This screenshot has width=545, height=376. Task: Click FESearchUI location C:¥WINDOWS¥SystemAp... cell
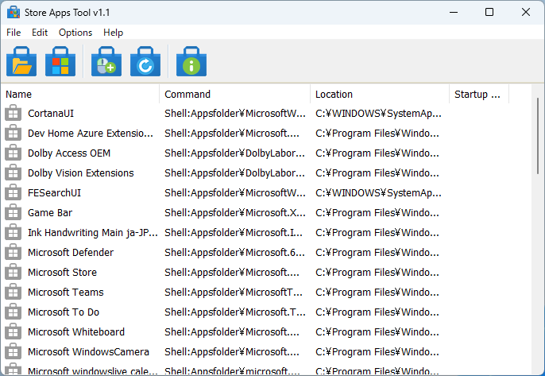[378, 192]
